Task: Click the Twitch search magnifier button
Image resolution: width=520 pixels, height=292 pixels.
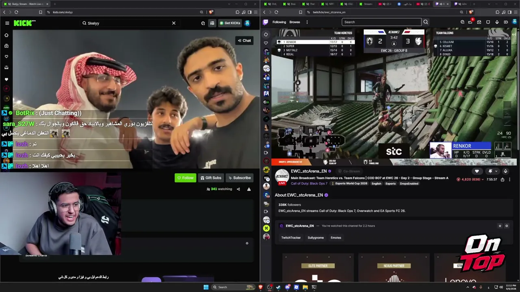Action: click(x=426, y=22)
